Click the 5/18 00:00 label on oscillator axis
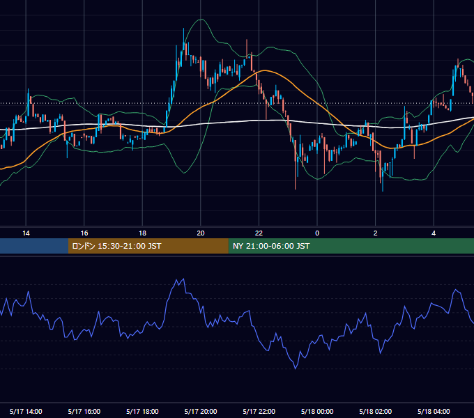This screenshot has height=418, width=474. click(x=317, y=411)
